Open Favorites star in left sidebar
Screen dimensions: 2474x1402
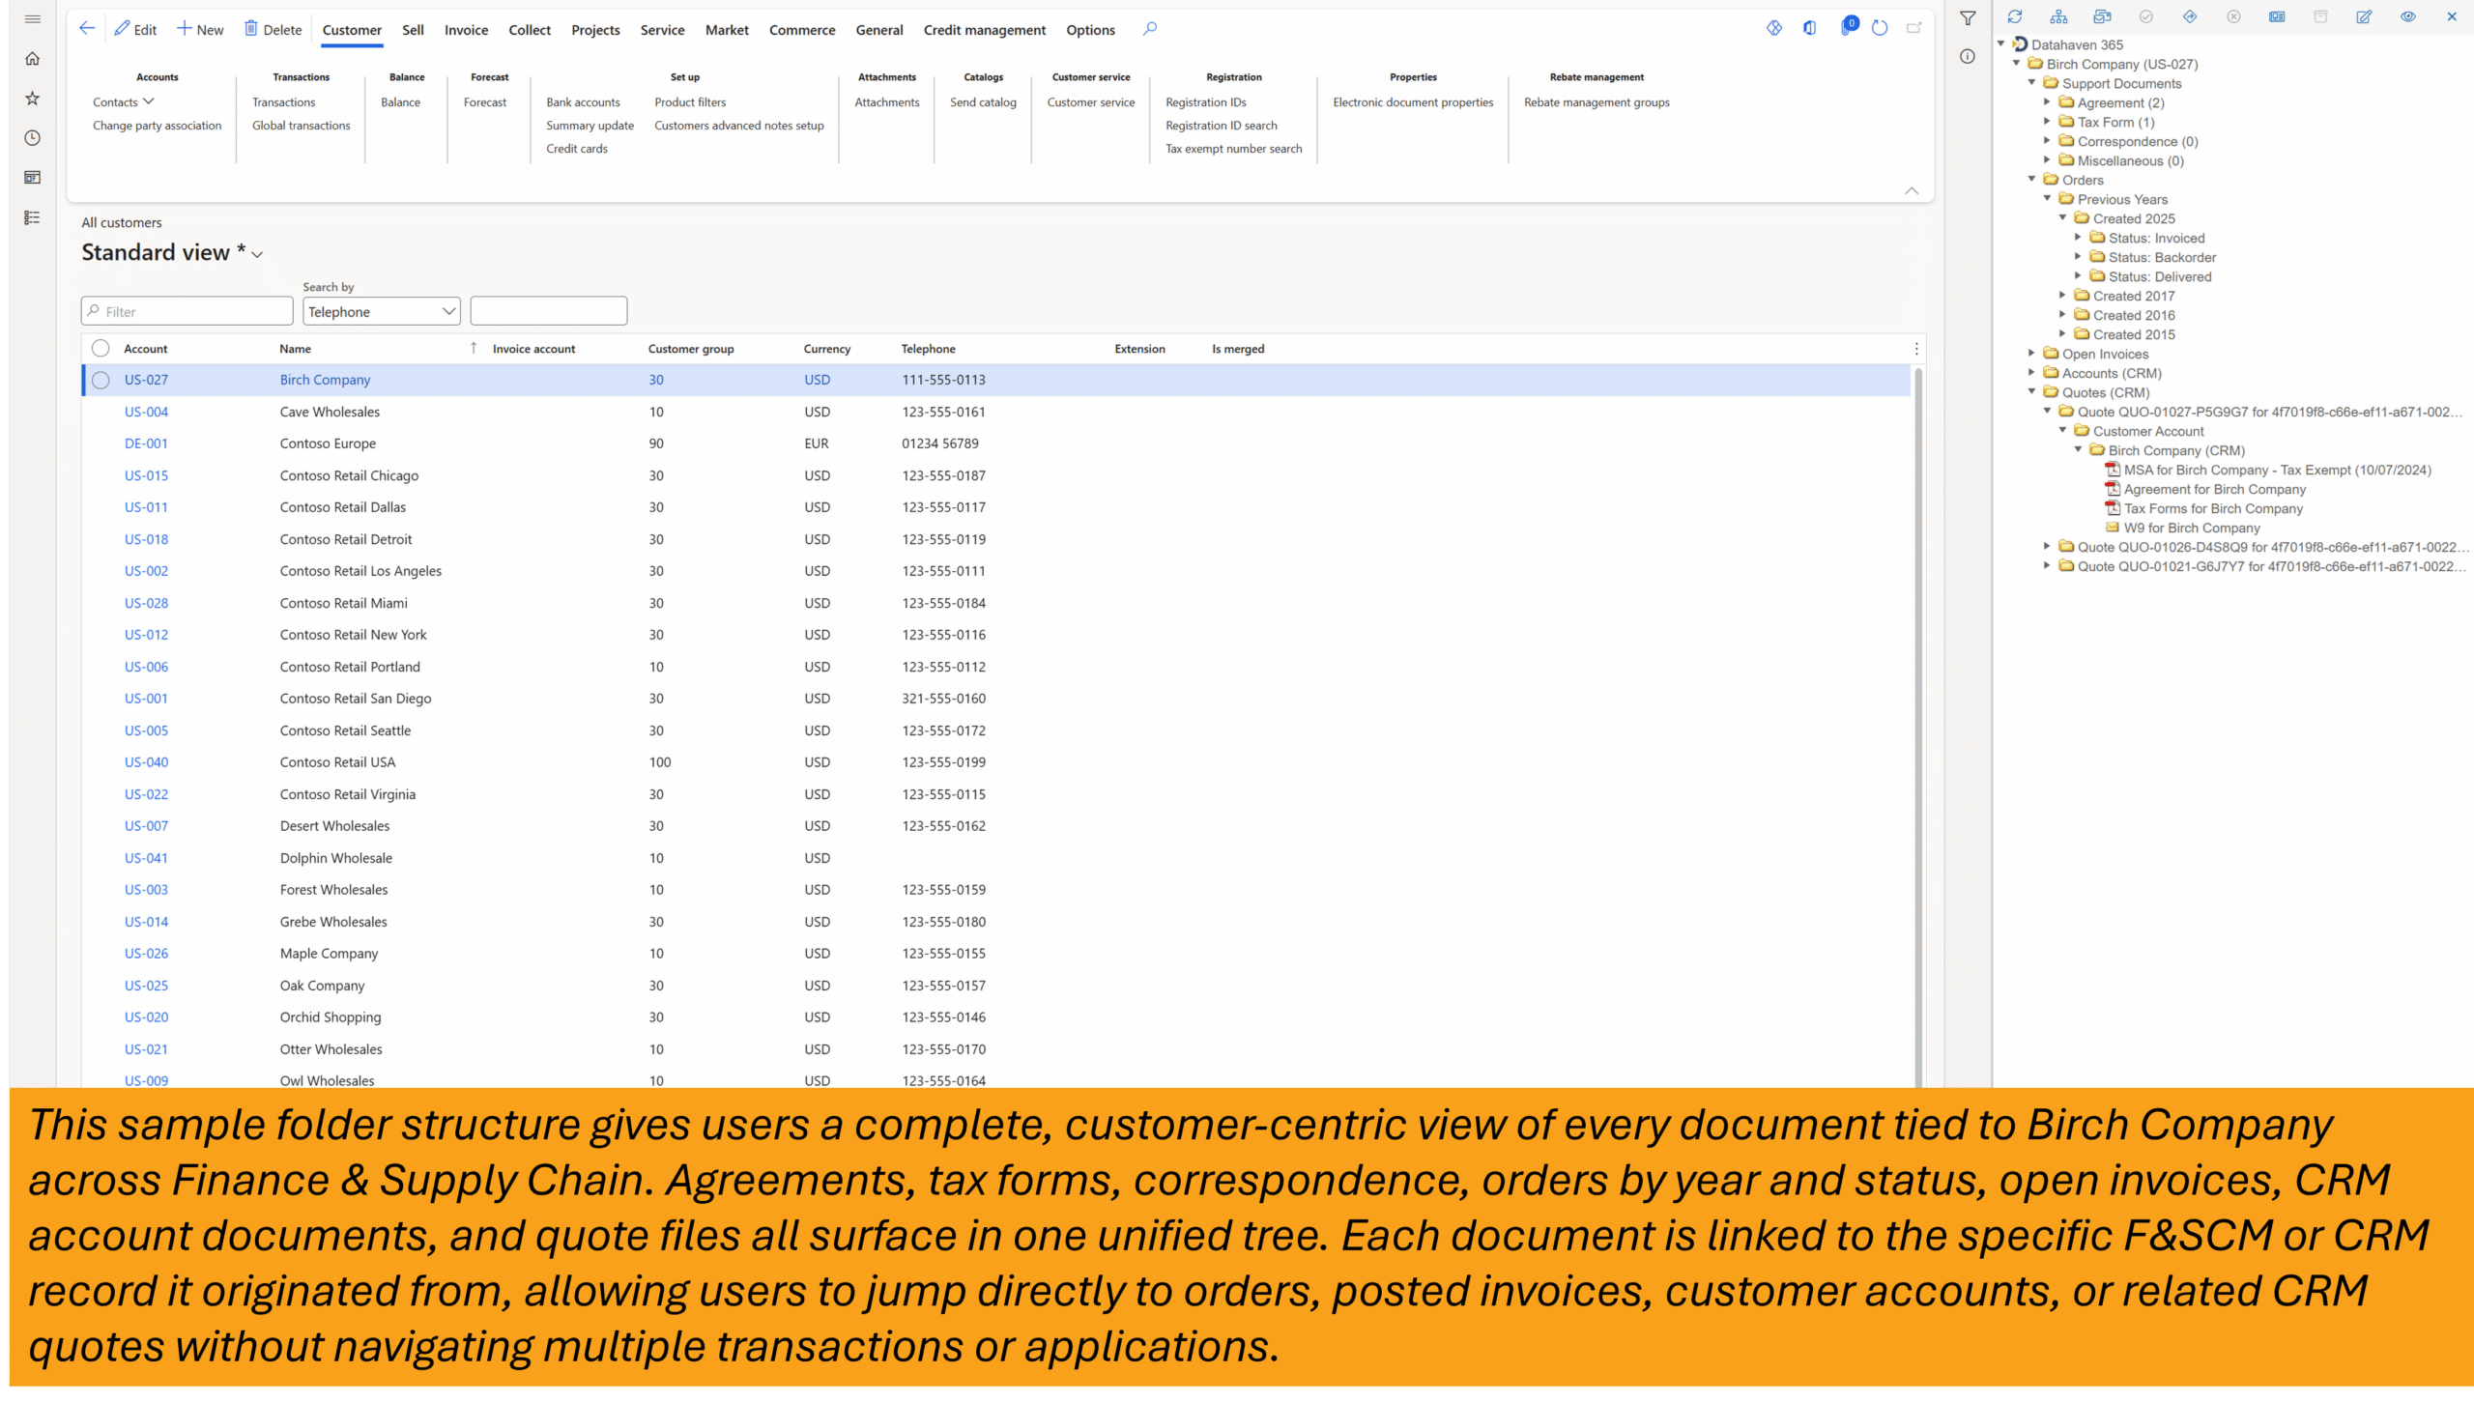32,99
